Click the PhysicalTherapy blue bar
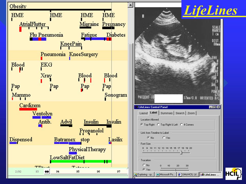246x184 pixels. pos(73,153)
